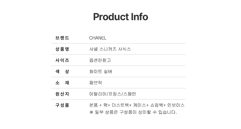Click the 사이즈 row label
This screenshot has height=129, width=241.
pyautogui.click(x=62, y=60)
